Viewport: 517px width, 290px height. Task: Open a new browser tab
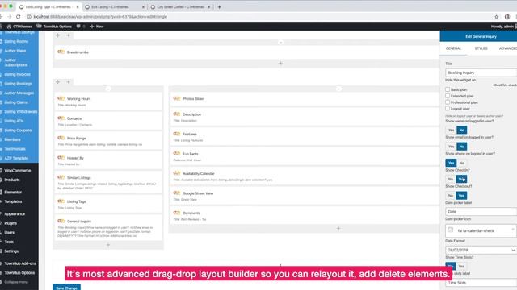[x=219, y=7]
